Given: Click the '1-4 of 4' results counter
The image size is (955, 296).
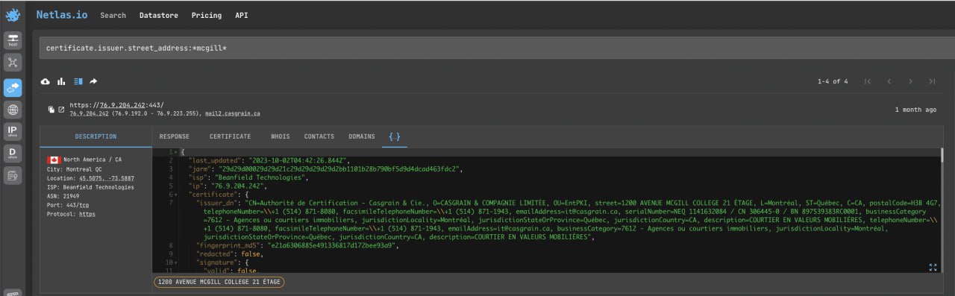Looking at the screenshot, I should click(x=833, y=81).
